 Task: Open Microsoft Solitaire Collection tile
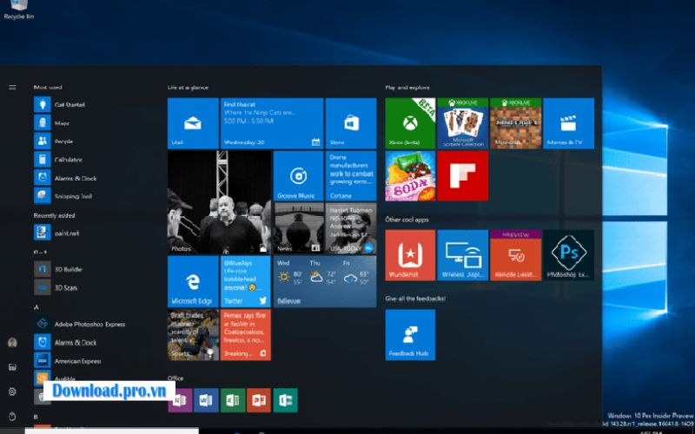tap(463, 123)
